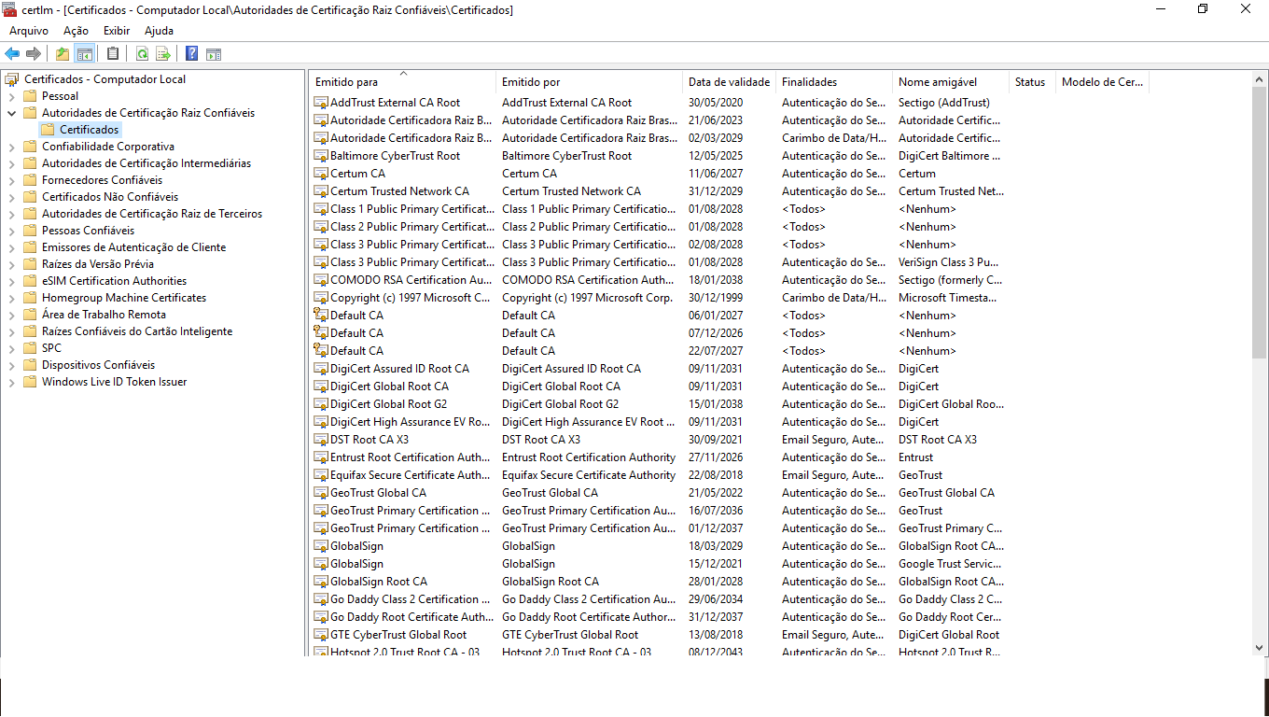Toggle the Show/Hide Console Tree icon
Viewport: 1269px width, 717px height.
click(x=85, y=54)
